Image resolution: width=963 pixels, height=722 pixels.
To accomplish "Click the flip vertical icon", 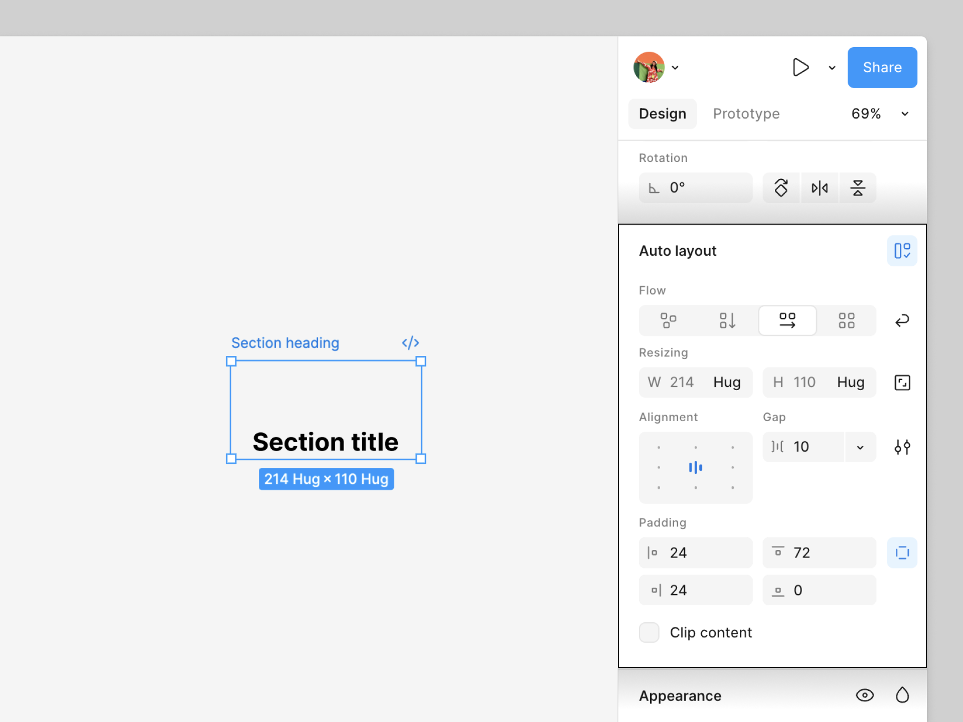I will [858, 188].
